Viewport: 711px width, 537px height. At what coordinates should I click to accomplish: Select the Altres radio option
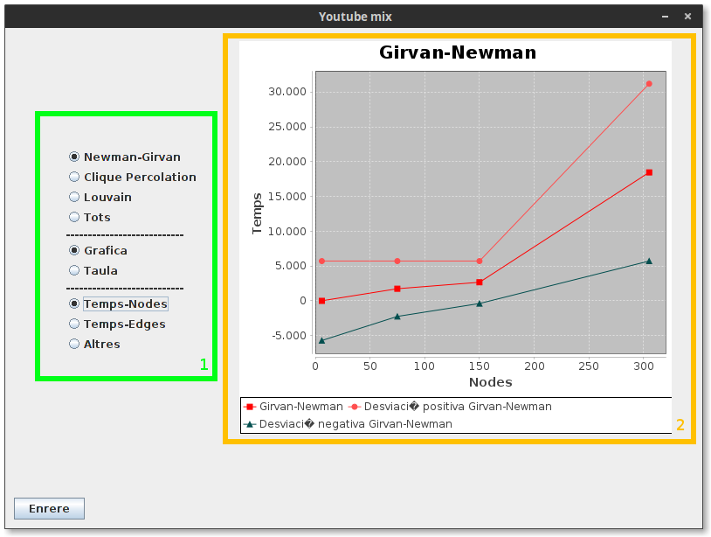click(x=94, y=344)
